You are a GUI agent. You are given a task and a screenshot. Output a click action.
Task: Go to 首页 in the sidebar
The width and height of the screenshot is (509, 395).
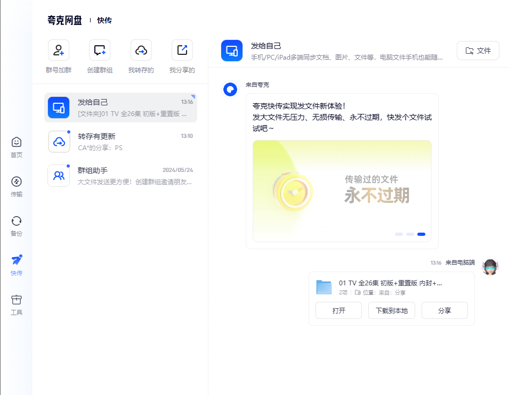click(x=16, y=145)
